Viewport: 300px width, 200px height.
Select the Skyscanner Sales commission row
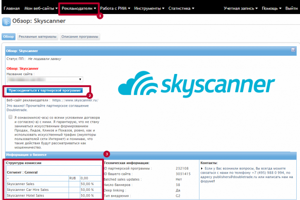coord(54,184)
